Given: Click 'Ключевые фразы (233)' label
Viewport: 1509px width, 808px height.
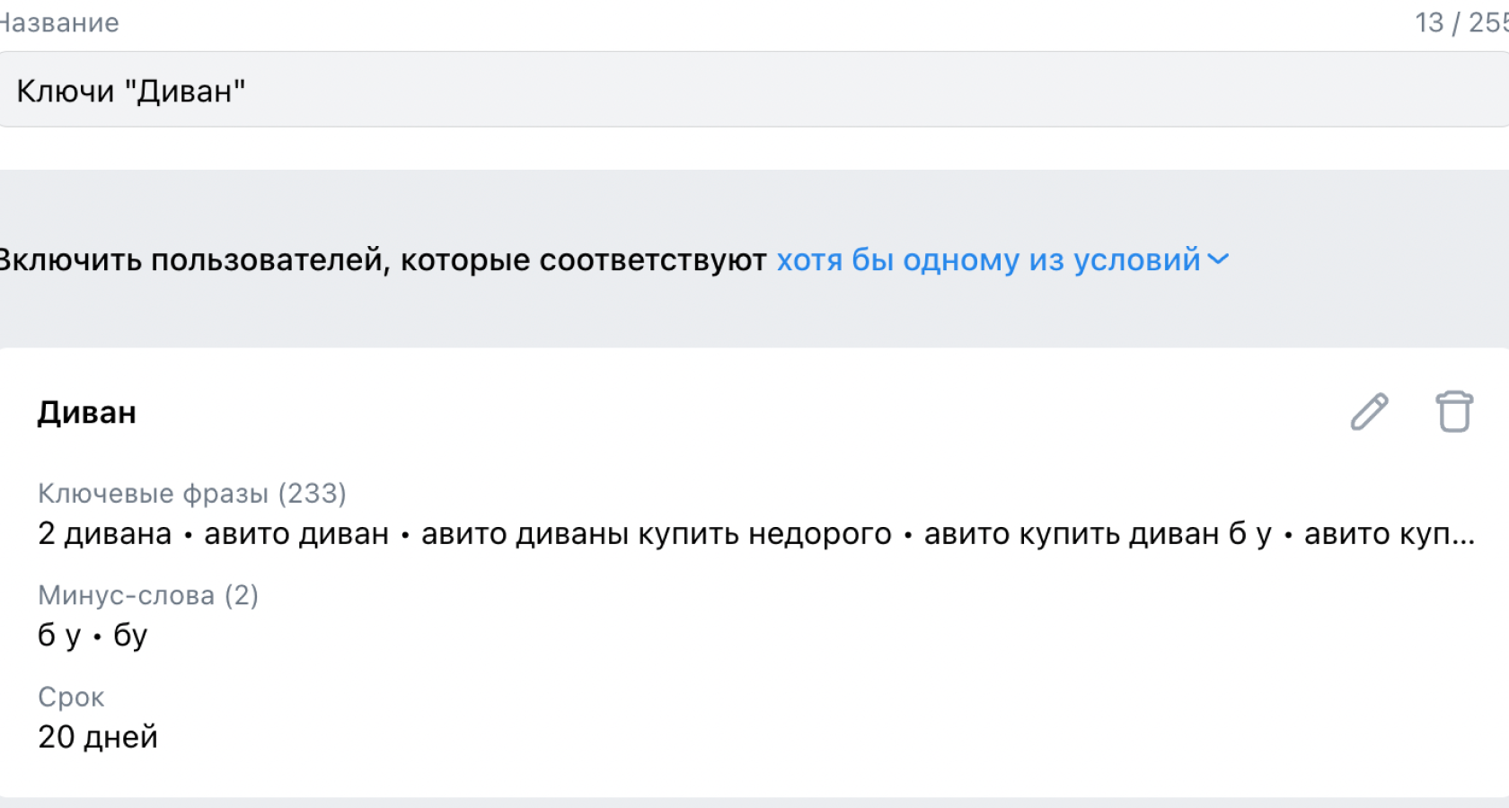Looking at the screenshot, I should click(x=192, y=493).
